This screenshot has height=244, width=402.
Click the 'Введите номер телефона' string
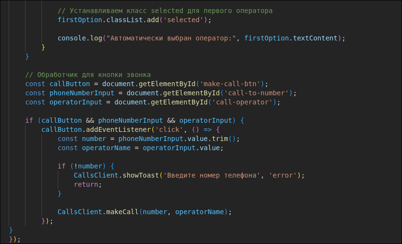pos(212,175)
